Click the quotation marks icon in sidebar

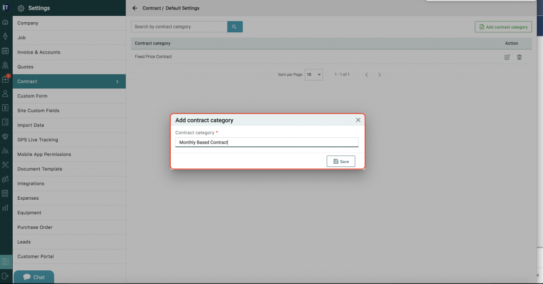pos(5,179)
